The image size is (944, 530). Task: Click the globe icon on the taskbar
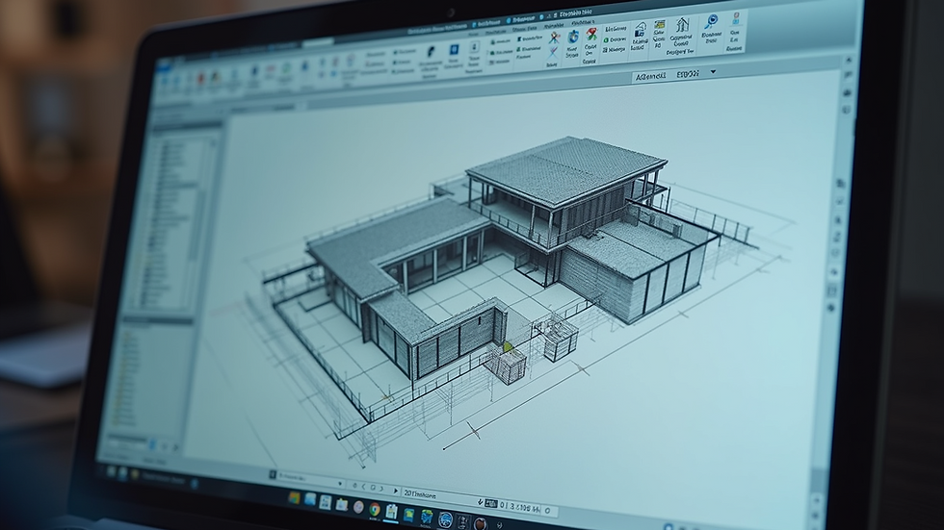[445, 519]
